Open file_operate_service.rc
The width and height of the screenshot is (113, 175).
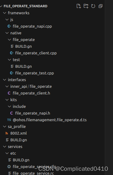tap(33, 173)
